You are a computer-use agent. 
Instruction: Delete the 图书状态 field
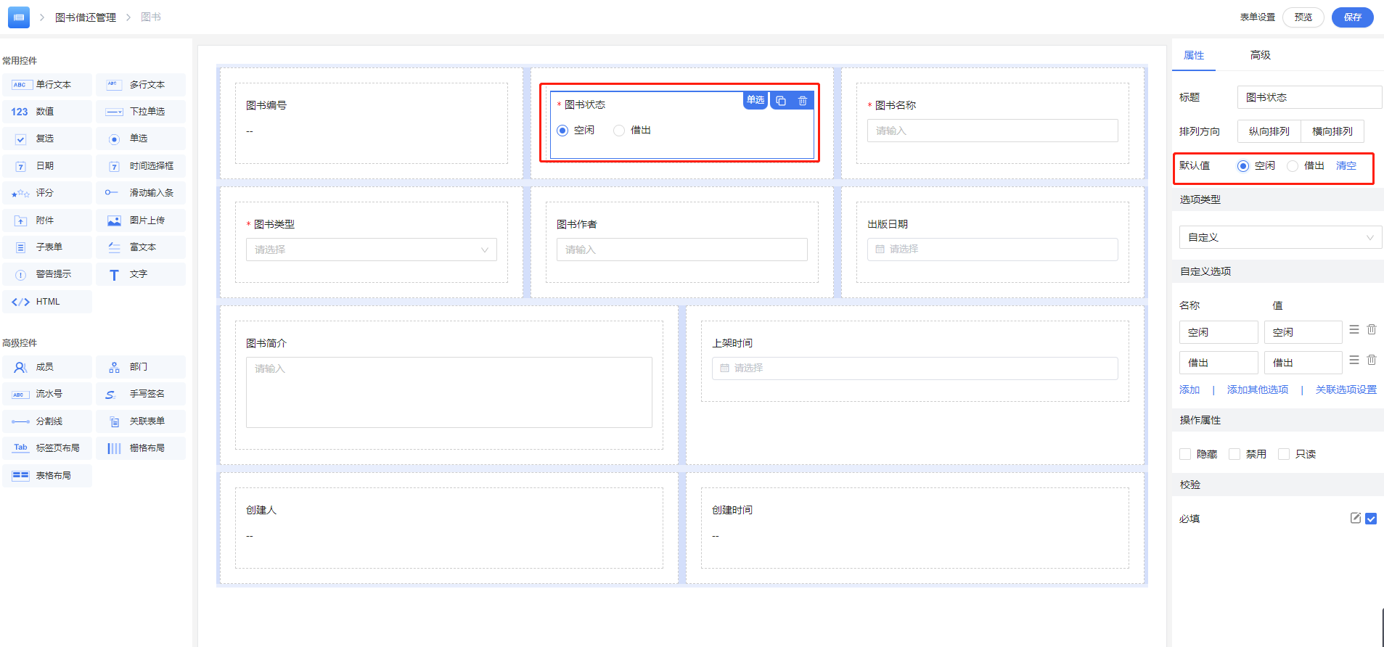(803, 101)
